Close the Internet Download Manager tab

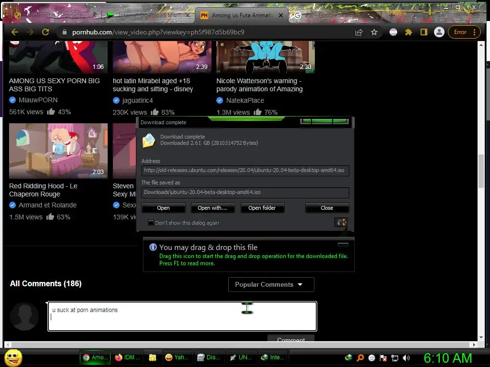[x=188, y=15]
